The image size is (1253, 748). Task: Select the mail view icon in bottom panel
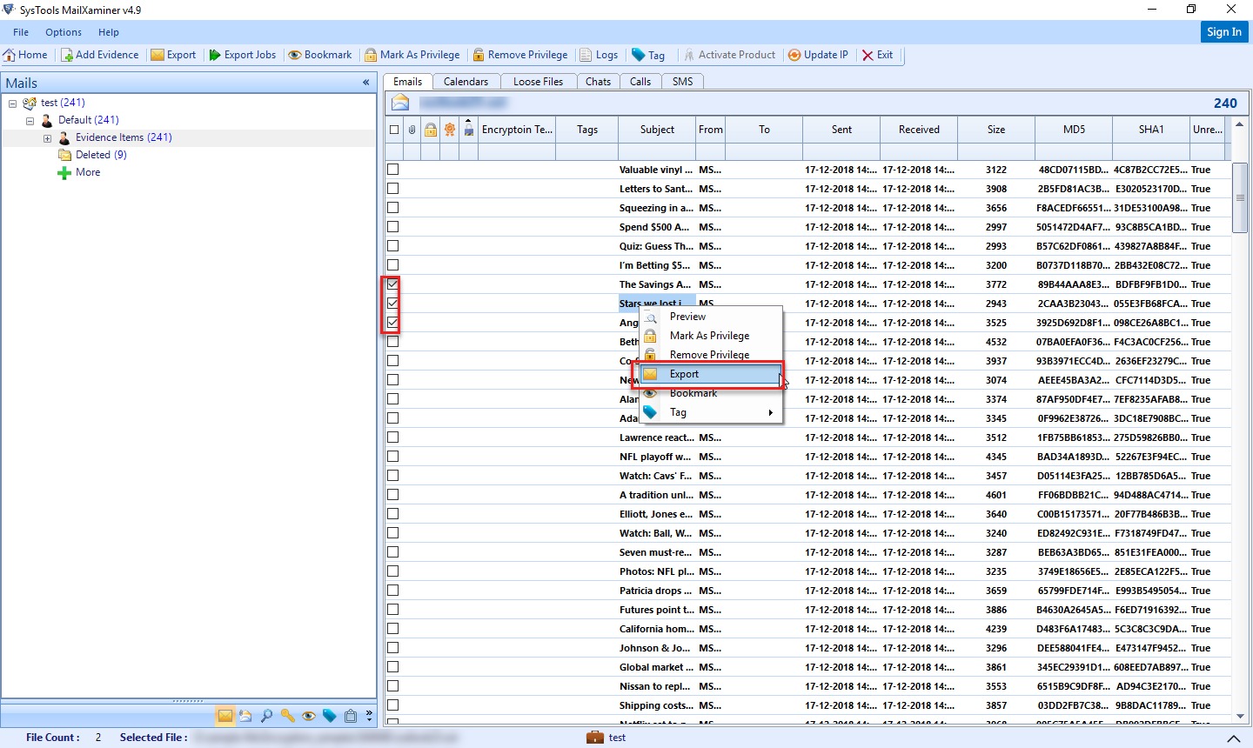[225, 716]
